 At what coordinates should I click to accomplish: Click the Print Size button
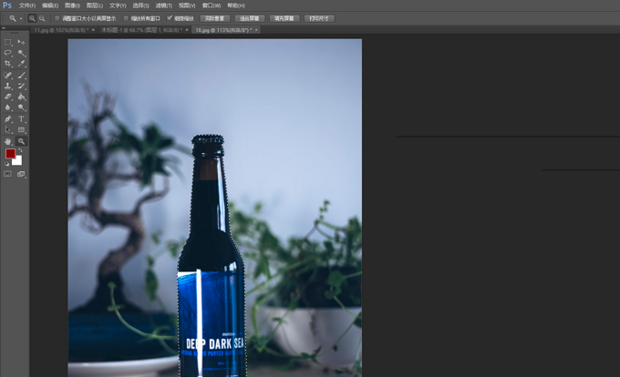(x=319, y=18)
